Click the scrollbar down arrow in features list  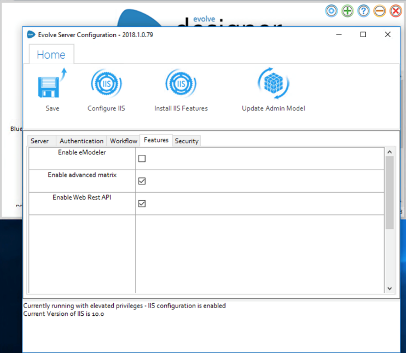coord(390,288)
